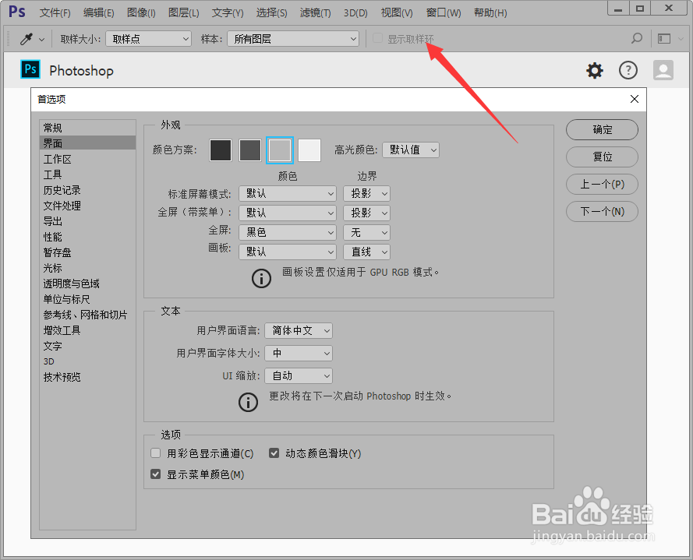Toggle 显示取样环 checkbox
The height and width of the screenshot is (560, 693).
[377, 38]
